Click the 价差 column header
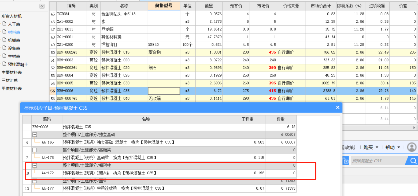This screenshot has height=196, width=418. (x=403, y=6)
